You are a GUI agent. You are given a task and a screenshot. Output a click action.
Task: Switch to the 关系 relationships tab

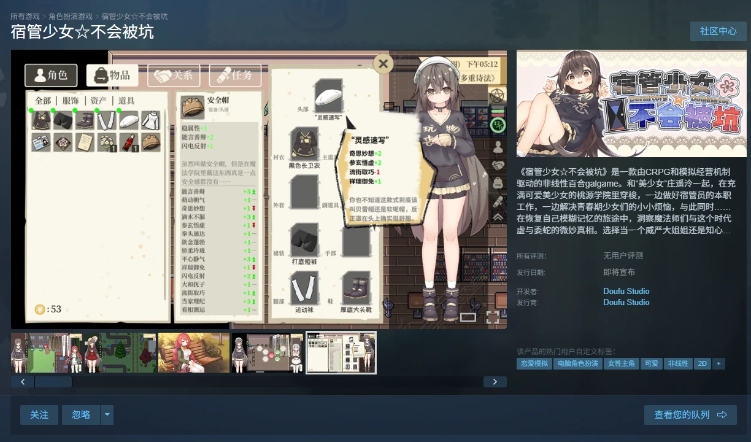(x=174, y=76)
